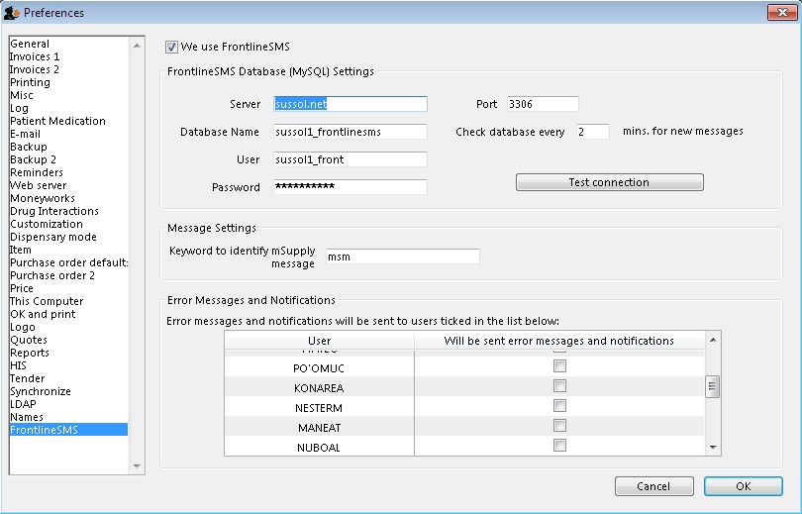Click user table scroll-down arrow
Image resolution: width=802 pixels, height=514 pixels.
click(713, 448)
